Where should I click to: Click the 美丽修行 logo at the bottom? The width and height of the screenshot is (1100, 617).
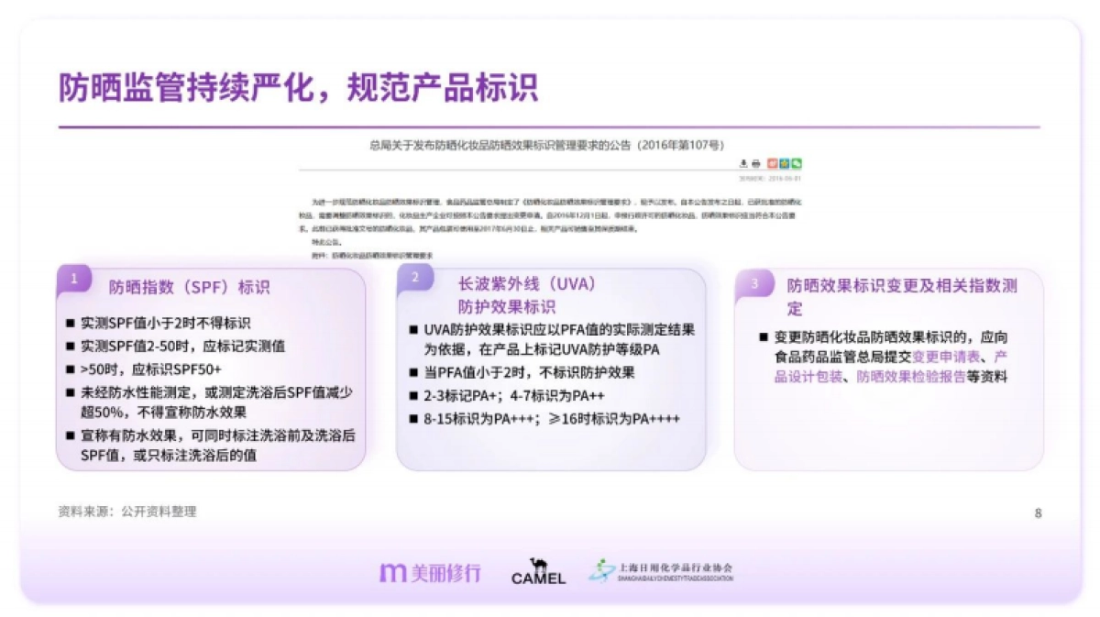(x=429, y=571)
